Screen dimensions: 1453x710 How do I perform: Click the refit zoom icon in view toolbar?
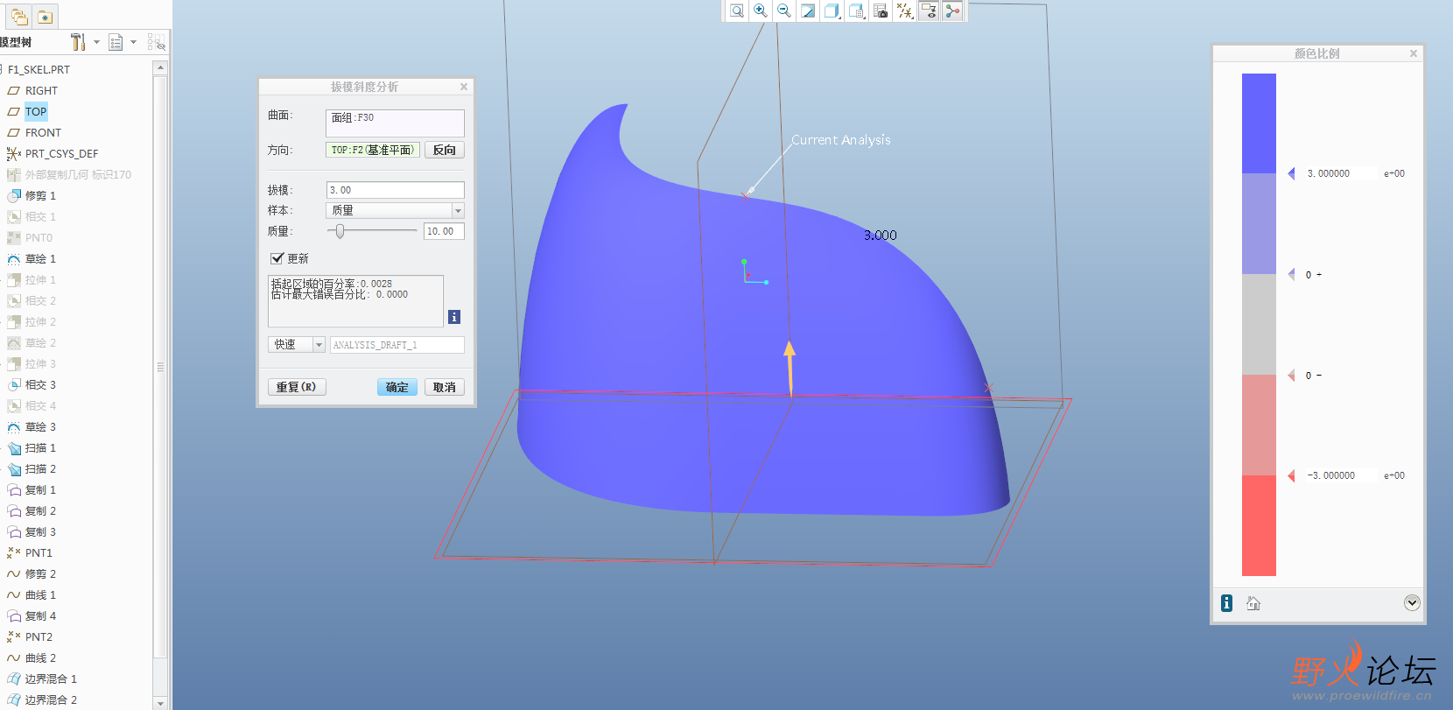point(737,11)
